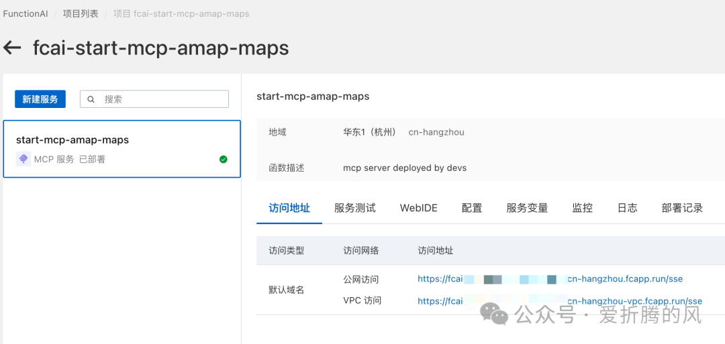The image size is (725, 344).
Task: Select the 服务变量 tab
Action: tap(527, 208)
